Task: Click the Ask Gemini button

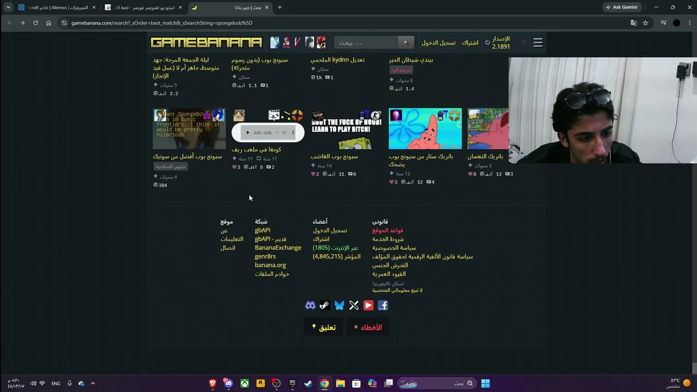Action: 621,8
